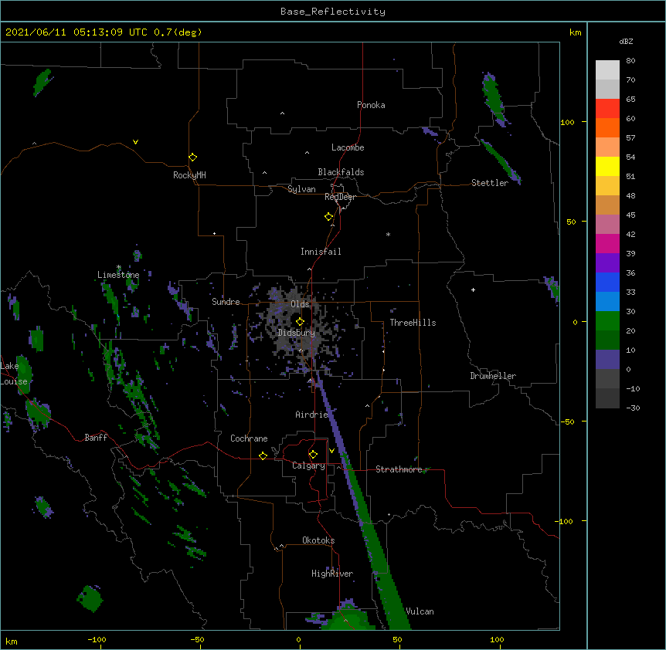This screenshot has width=666, height=650.
Task: Click the RedDeer city label
Action: coord(340,197)
